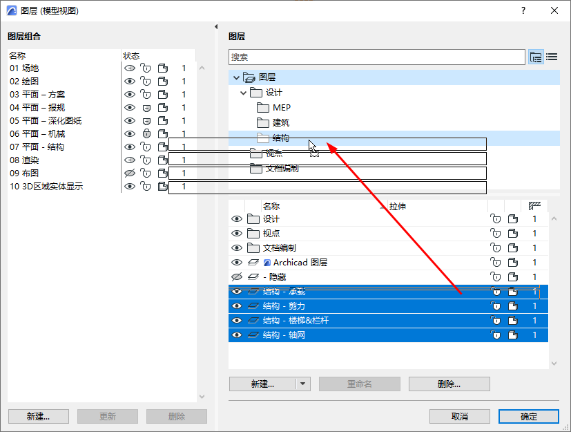
Task: Toggle lock icon for 01 场地 combination
Action: pos(146,68)
